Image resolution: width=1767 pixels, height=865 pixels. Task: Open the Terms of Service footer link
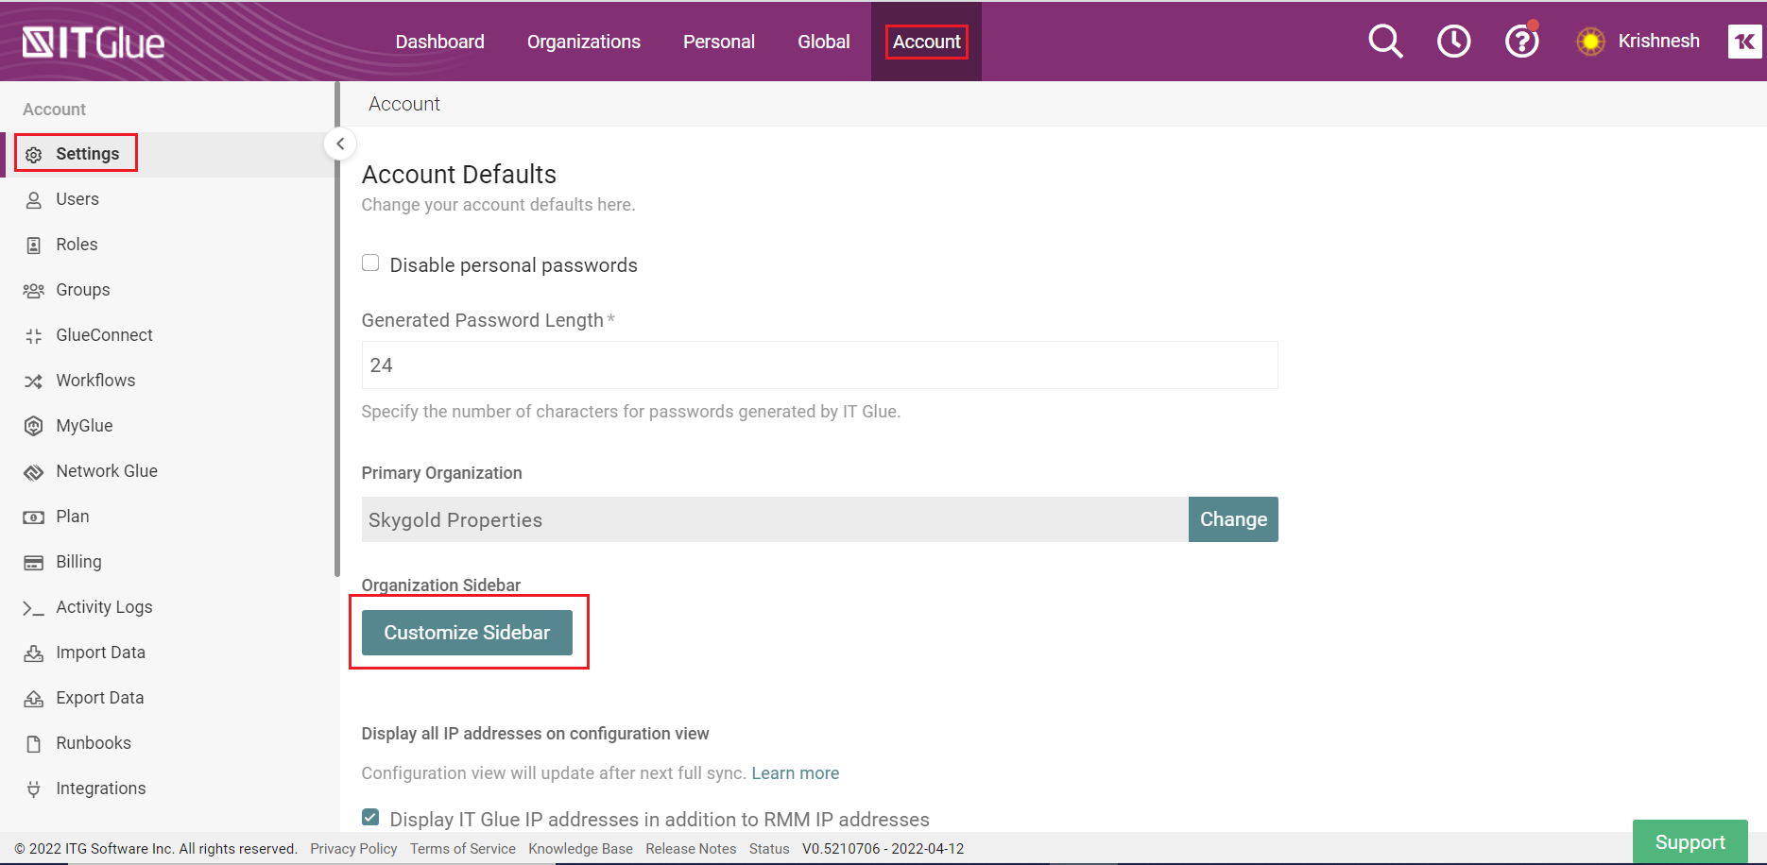[x=462, y=849]
